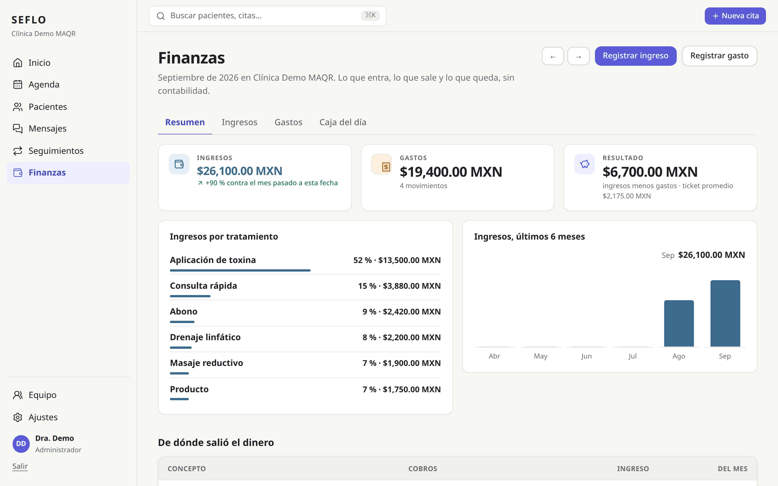This screenshot has width=778, height=486.
Task: Click the piggy bank icon in Resultado card
Action: click(x=584, y=164)
